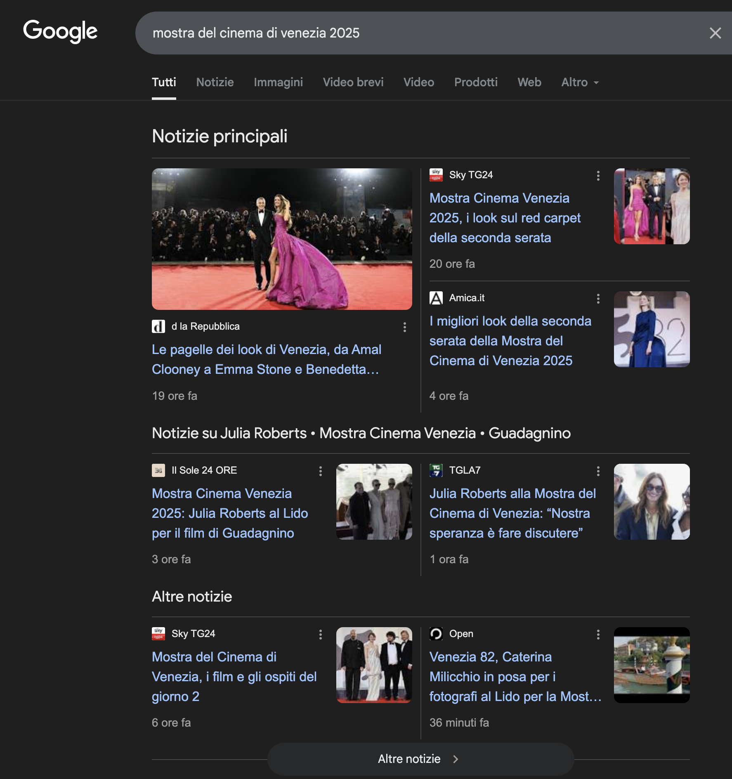Click the arrow on Altre notizie button
The width and height of the screenshot is (732, 779).
pos(456,759)
